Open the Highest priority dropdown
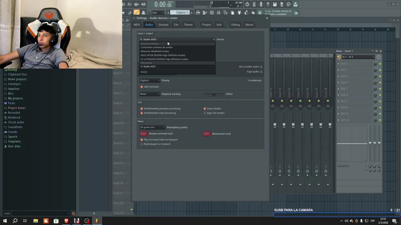 tap(150, 80)
